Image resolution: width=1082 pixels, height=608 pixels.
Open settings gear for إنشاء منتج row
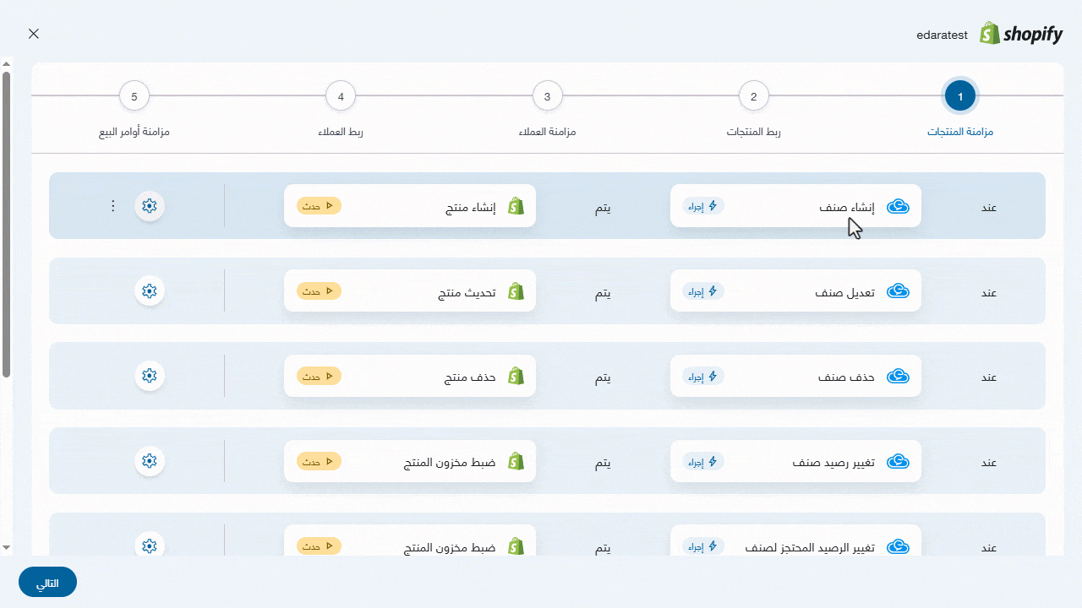pos(150,206)
